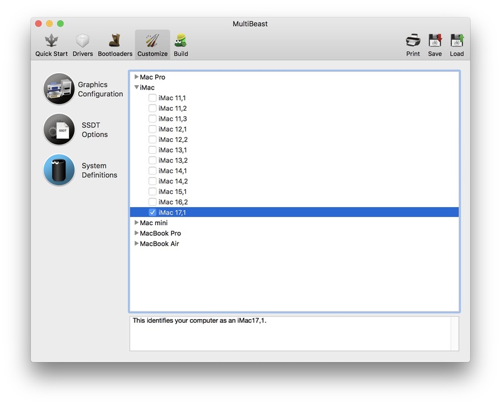Click the Print printer icon
This screenshot has height=406, width=501.
[x=413, y=41]
